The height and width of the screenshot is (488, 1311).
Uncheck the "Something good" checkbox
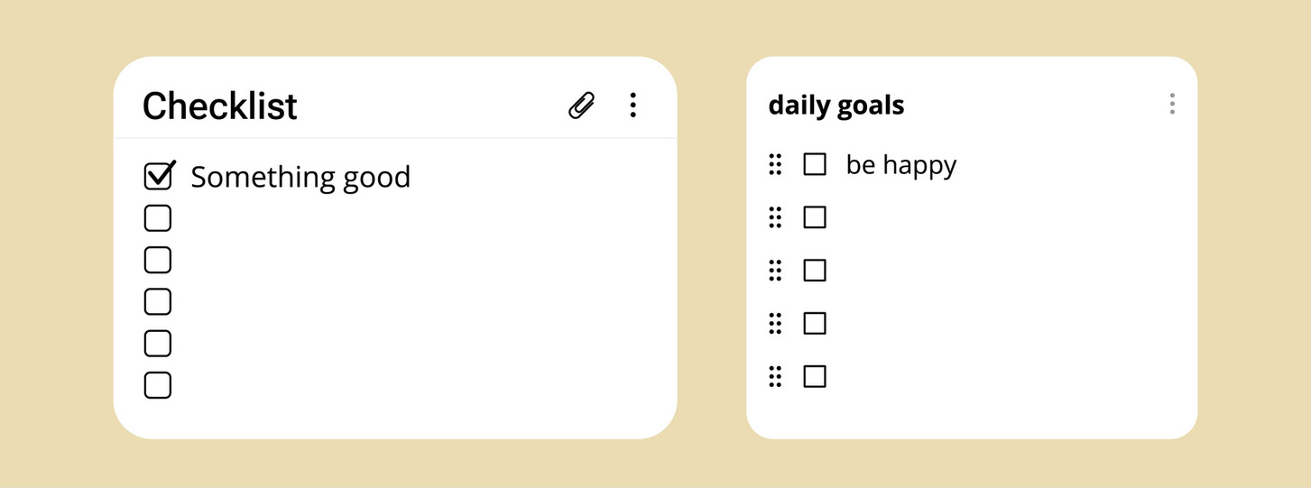(x=158, y=177)
